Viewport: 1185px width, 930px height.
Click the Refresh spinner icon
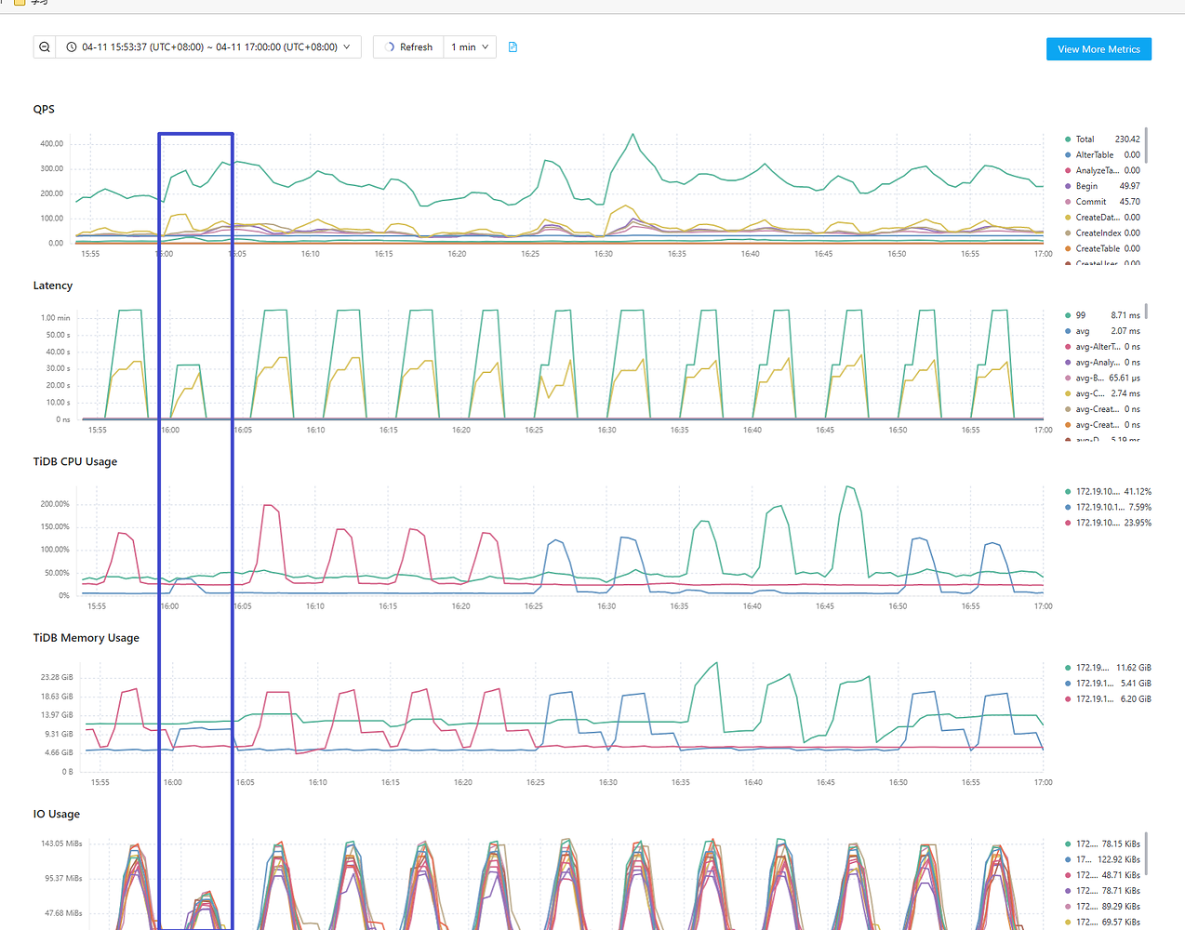(x=391, y=47)
